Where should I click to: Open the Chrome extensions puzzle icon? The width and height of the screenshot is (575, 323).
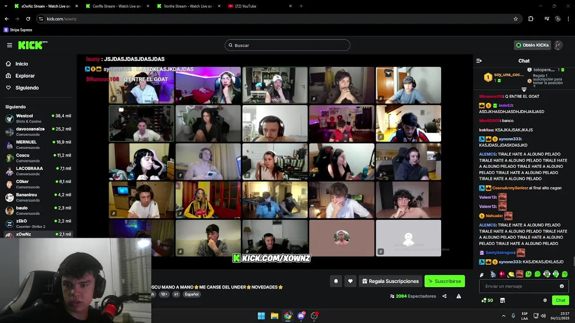[531, 19]
